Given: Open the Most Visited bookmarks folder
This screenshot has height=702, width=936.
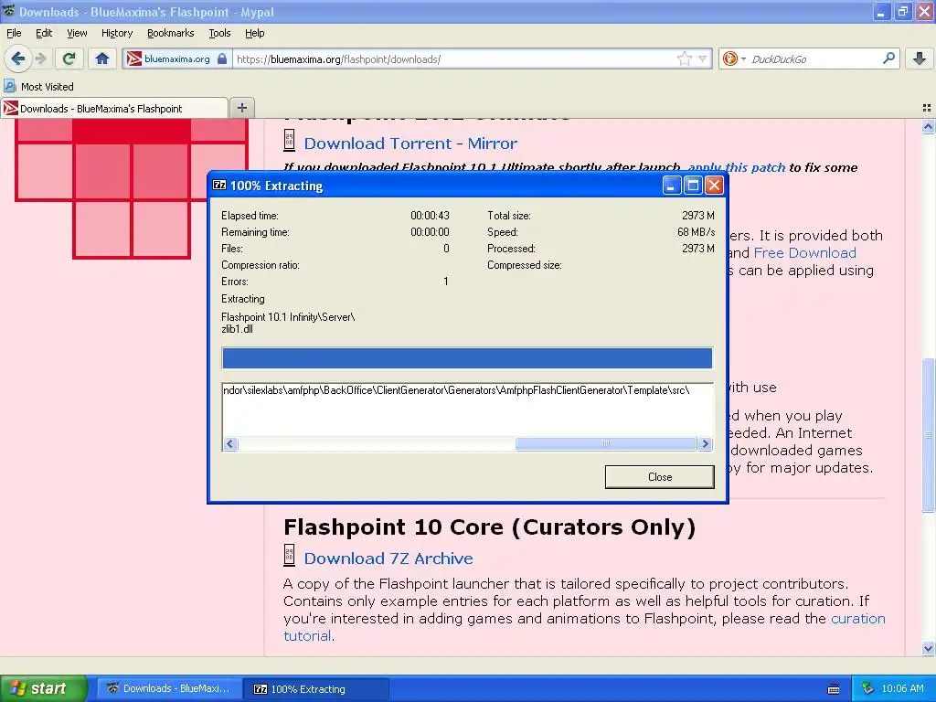Looking at the screenshot, I should point(39,87).
